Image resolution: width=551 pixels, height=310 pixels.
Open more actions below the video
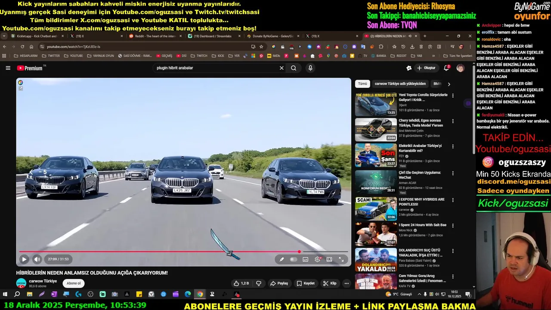(347, 283)
